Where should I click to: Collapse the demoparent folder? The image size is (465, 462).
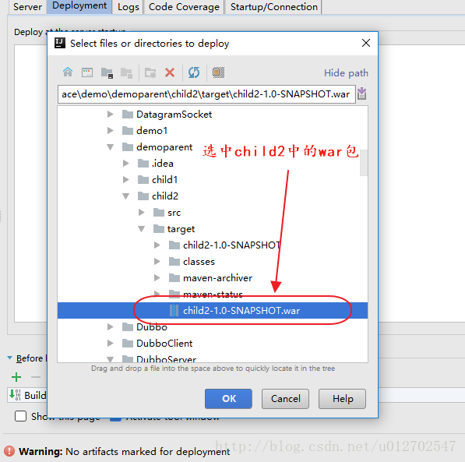(111, 147)
